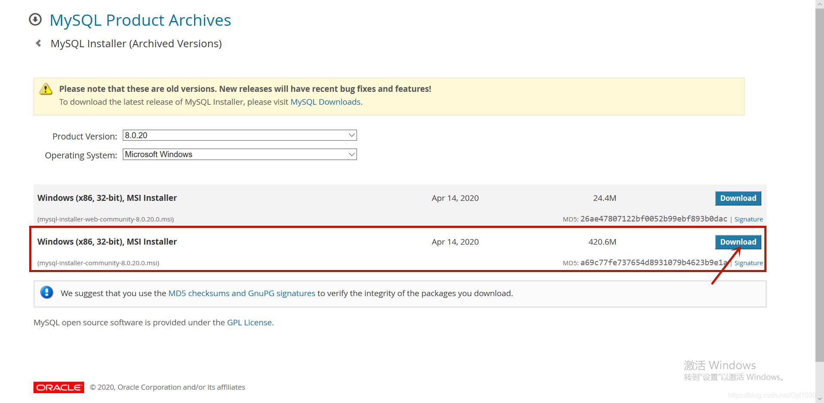The height and width of the screenshot is (403, 824).
Task: Download the 420.6M community installer
Action: coord(738,242)
